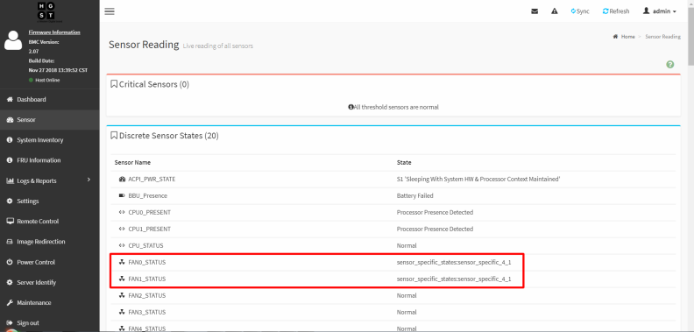Click the Sign out item
The width and height of the screenshot is (694, 332).
[50, 322]
